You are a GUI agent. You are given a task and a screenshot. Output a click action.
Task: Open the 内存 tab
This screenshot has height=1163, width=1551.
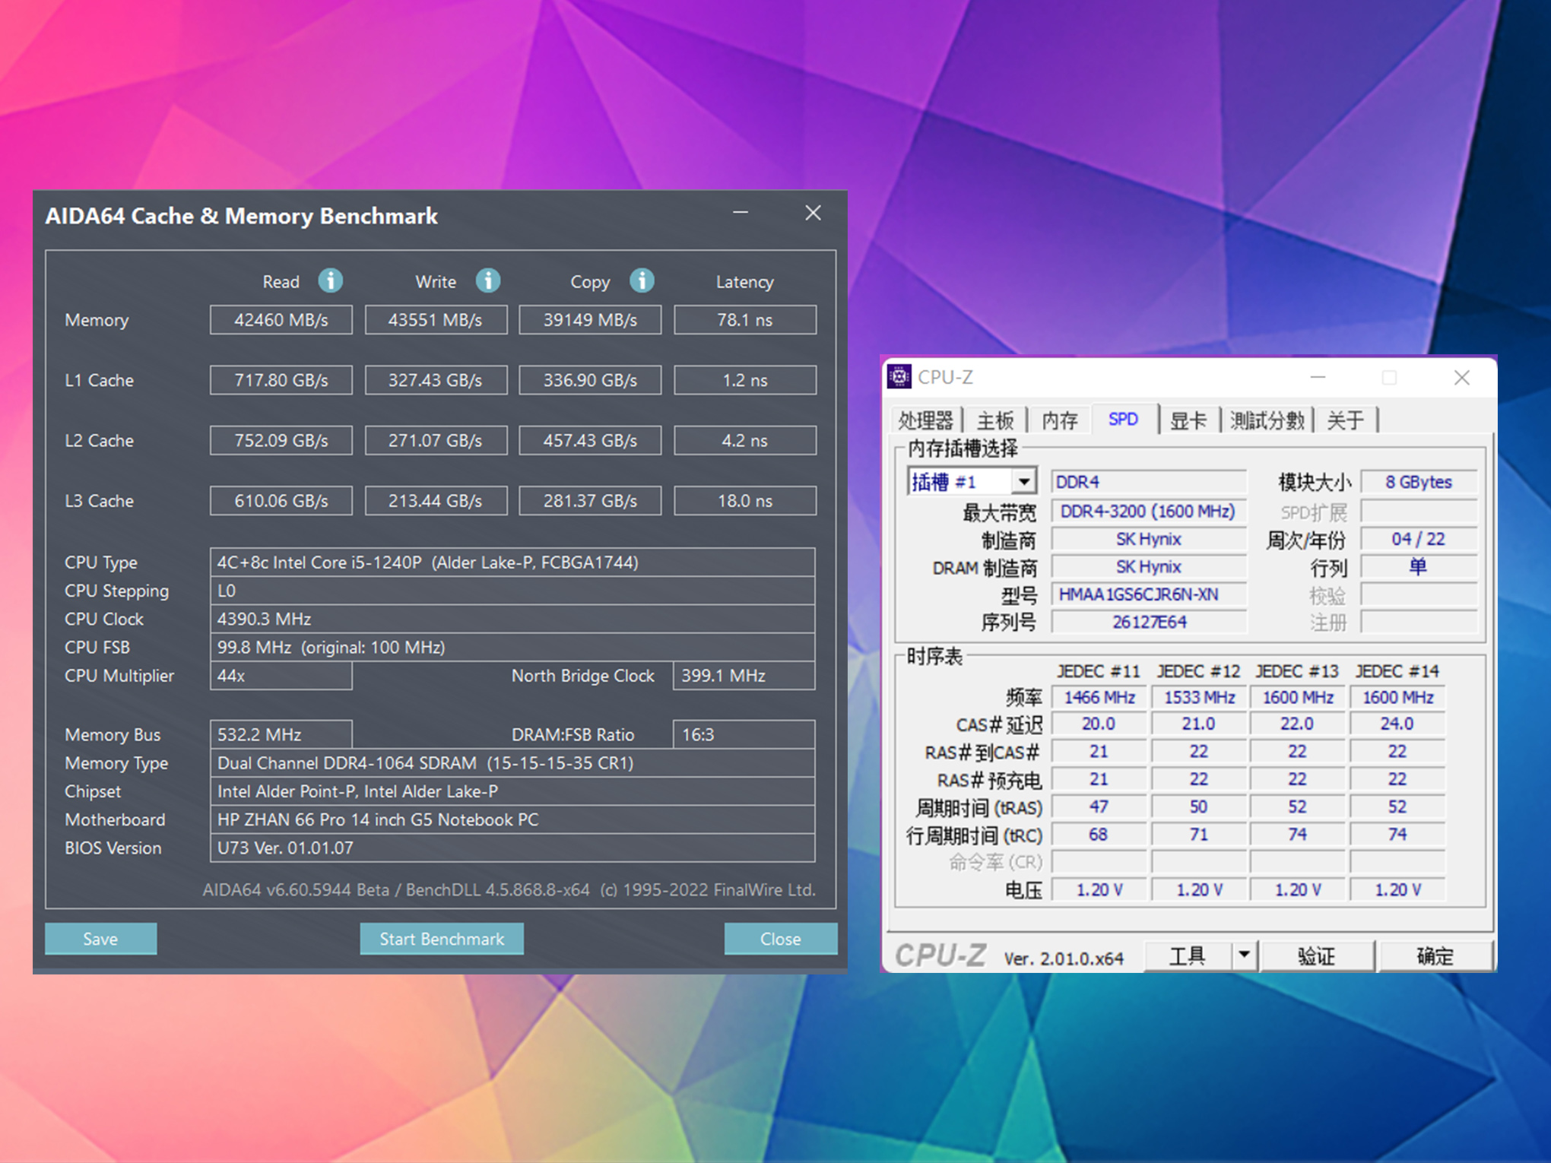(x=1059, y=420)
